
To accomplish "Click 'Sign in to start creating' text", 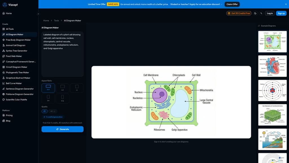I will 171,142.
